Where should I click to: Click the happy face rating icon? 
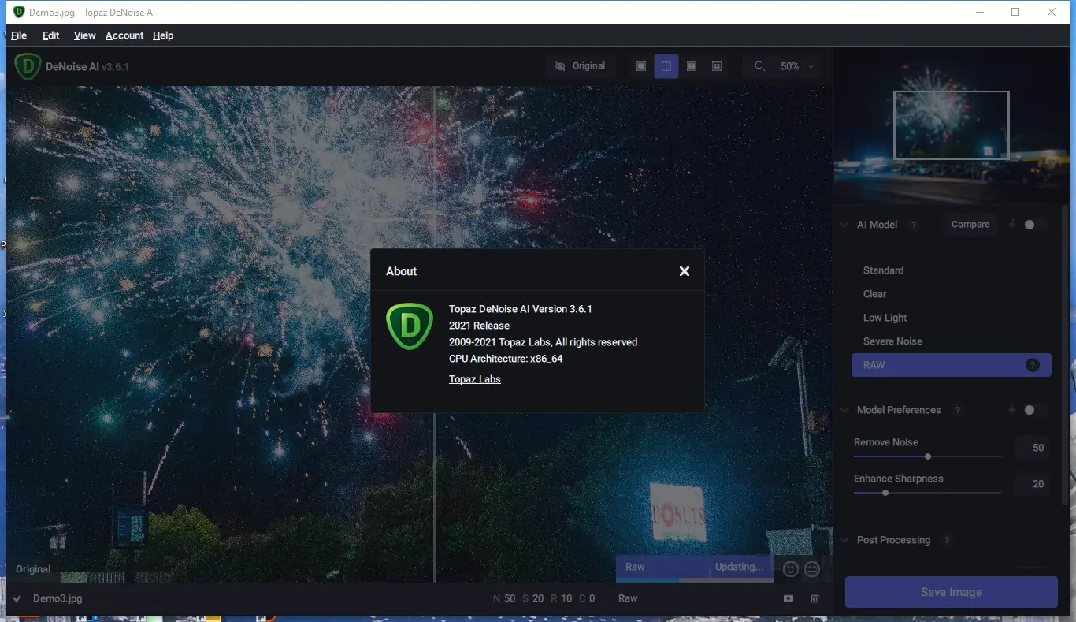pos(791,568)
